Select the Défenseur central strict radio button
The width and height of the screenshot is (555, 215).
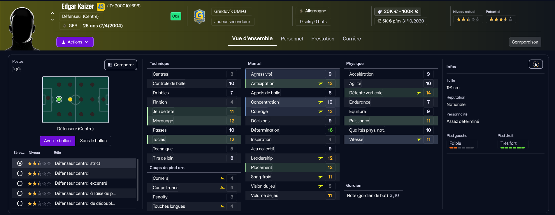click(x=20, y=163)
